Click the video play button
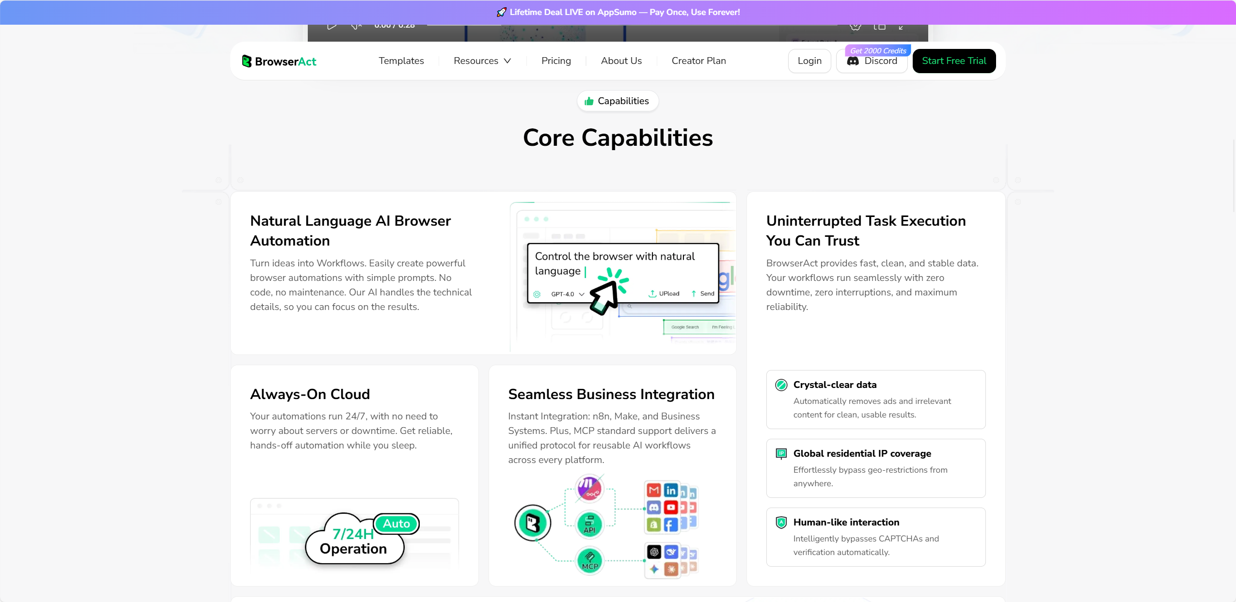The height and width of the screenshot is (602, 1236). click(x=332, y=26)
